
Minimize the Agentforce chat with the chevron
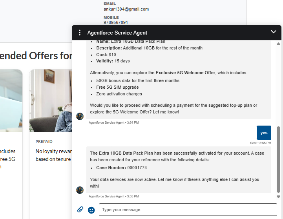pos(274,32)
